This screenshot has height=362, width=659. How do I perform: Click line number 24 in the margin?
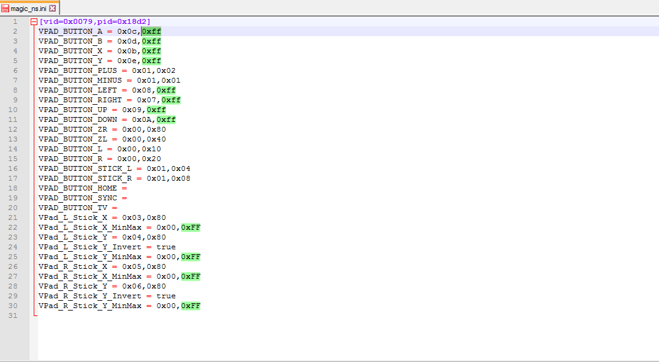13,247
